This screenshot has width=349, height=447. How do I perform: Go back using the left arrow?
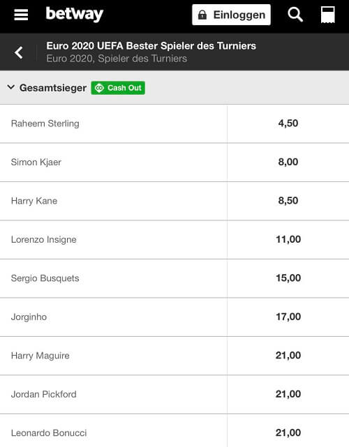(19, 52)
